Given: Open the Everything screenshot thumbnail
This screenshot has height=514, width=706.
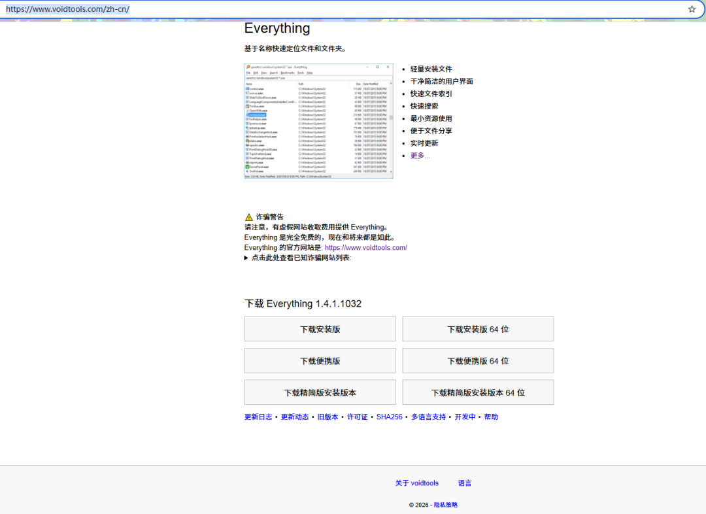Looking at the screenshot, I should [x=319, y=121].
